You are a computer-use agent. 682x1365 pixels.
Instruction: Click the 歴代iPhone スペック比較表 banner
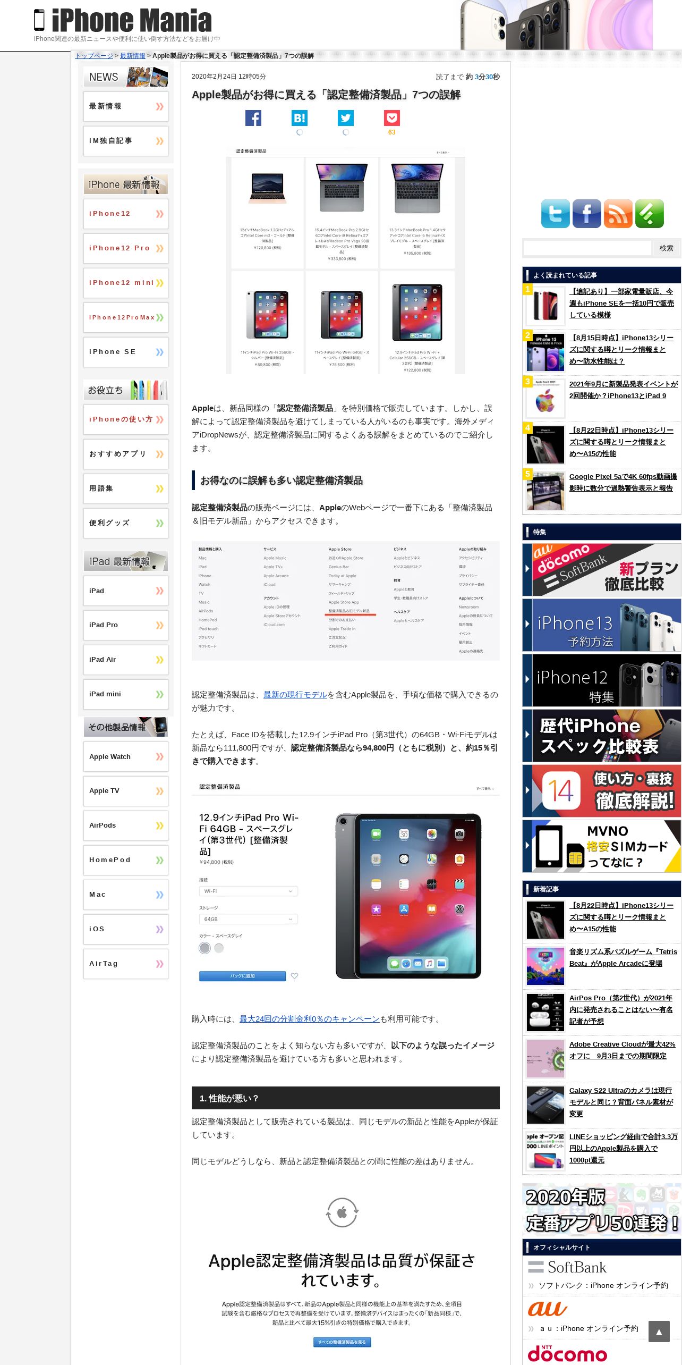click(602, 736)
